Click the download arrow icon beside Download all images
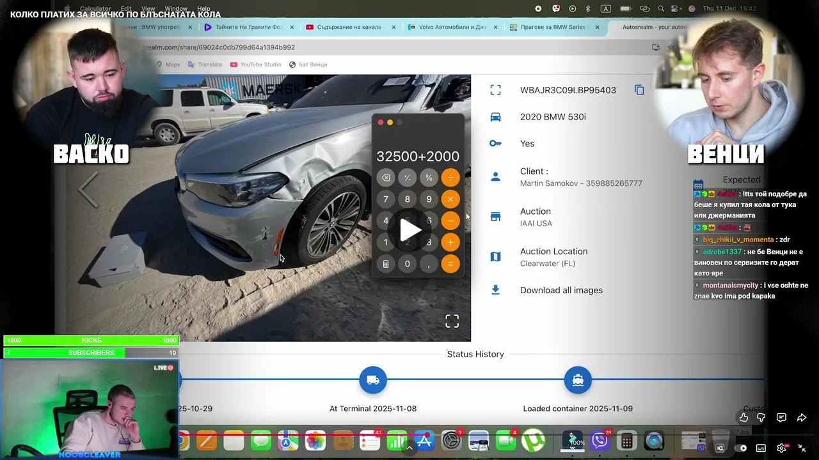 (x=495, y=290)
